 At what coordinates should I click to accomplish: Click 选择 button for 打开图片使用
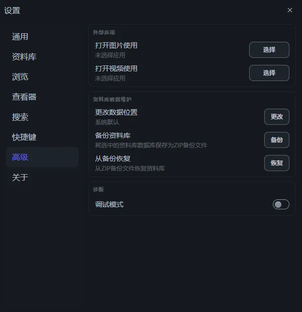click(269, 50)
